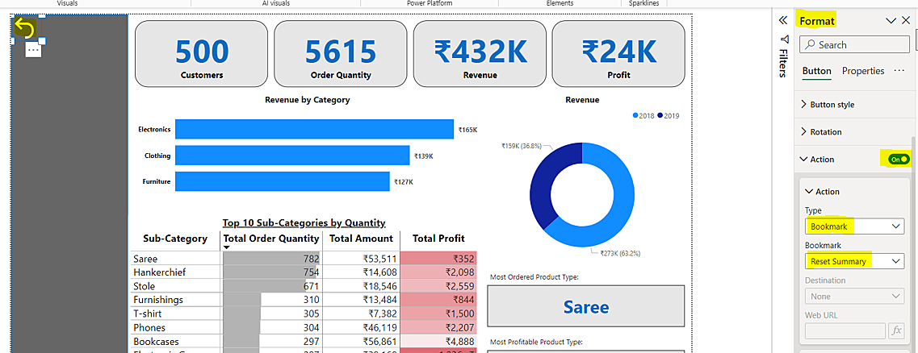Click the Sub-Category column header
918x353 pixels.
coord(175,239)
